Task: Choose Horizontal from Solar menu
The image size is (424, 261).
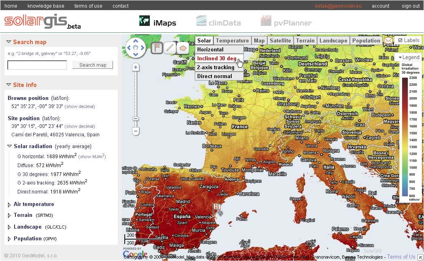Action: 219,49
